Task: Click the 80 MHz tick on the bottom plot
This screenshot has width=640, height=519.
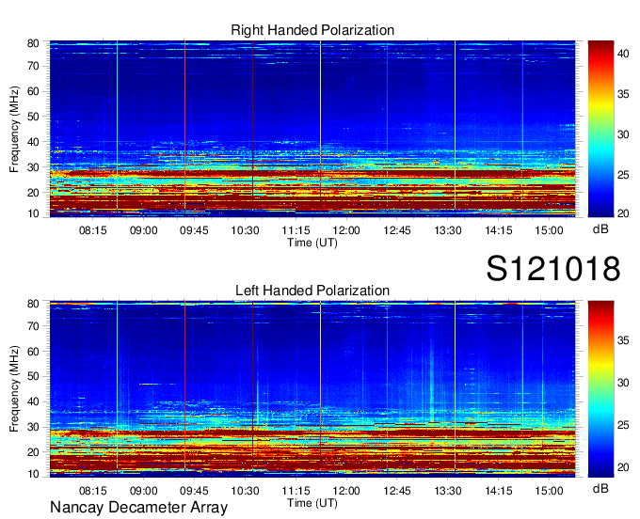Action: click(x=33, y=304)
